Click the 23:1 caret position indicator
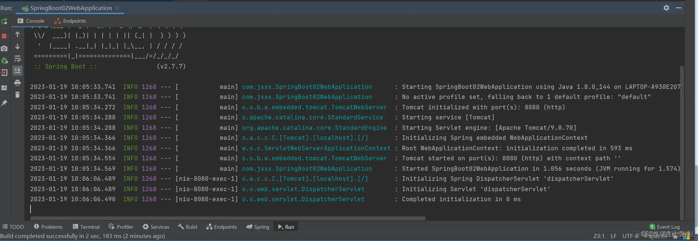Screen dimensions: 698x241 point(599,236)
